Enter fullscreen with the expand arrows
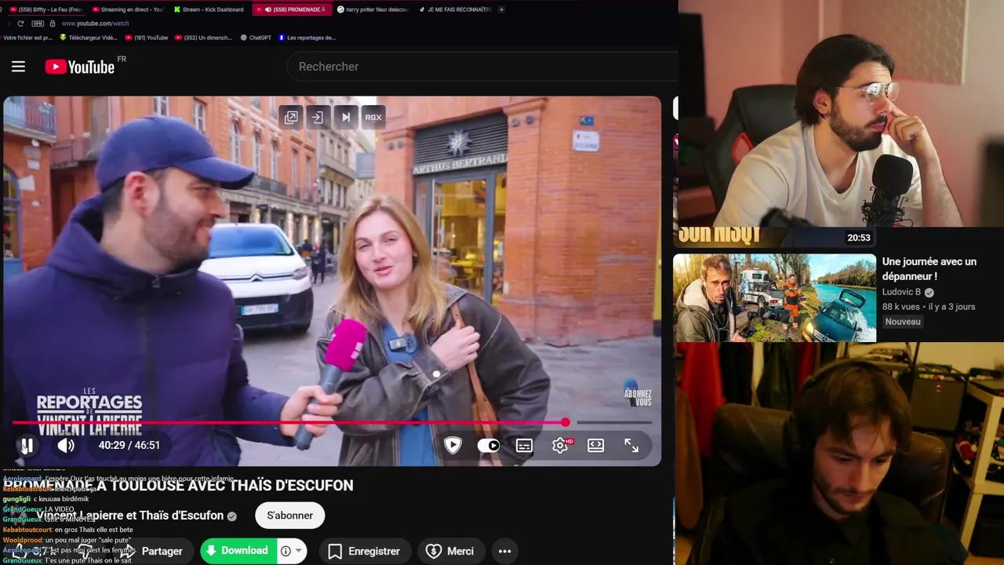Image resolution: width=1004 pixels, height=565 pixels. click(631, 446)
